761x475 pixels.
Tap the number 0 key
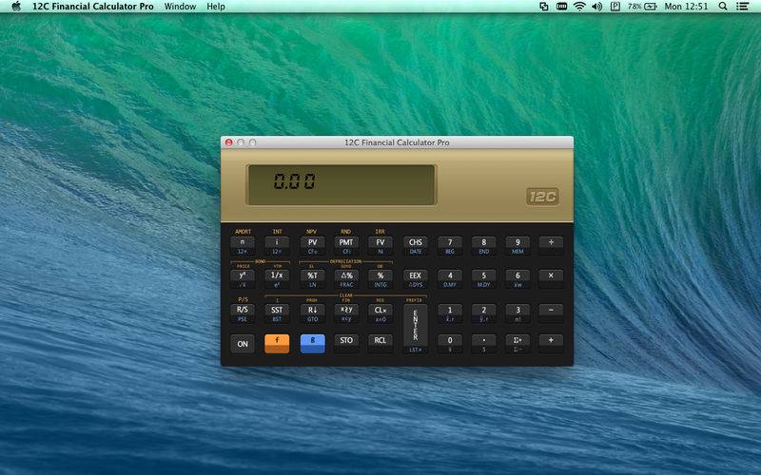coord(450,344)
